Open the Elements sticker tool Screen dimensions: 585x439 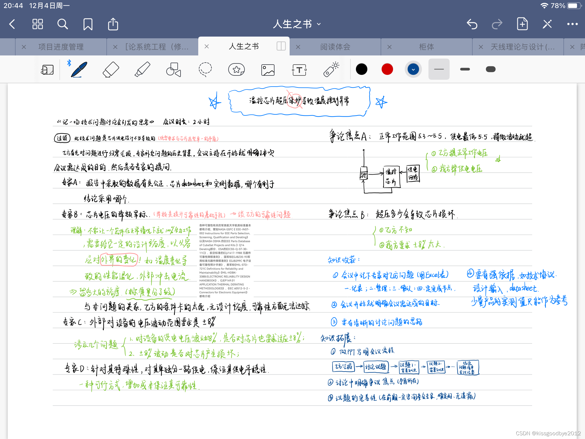coord(237,69)
